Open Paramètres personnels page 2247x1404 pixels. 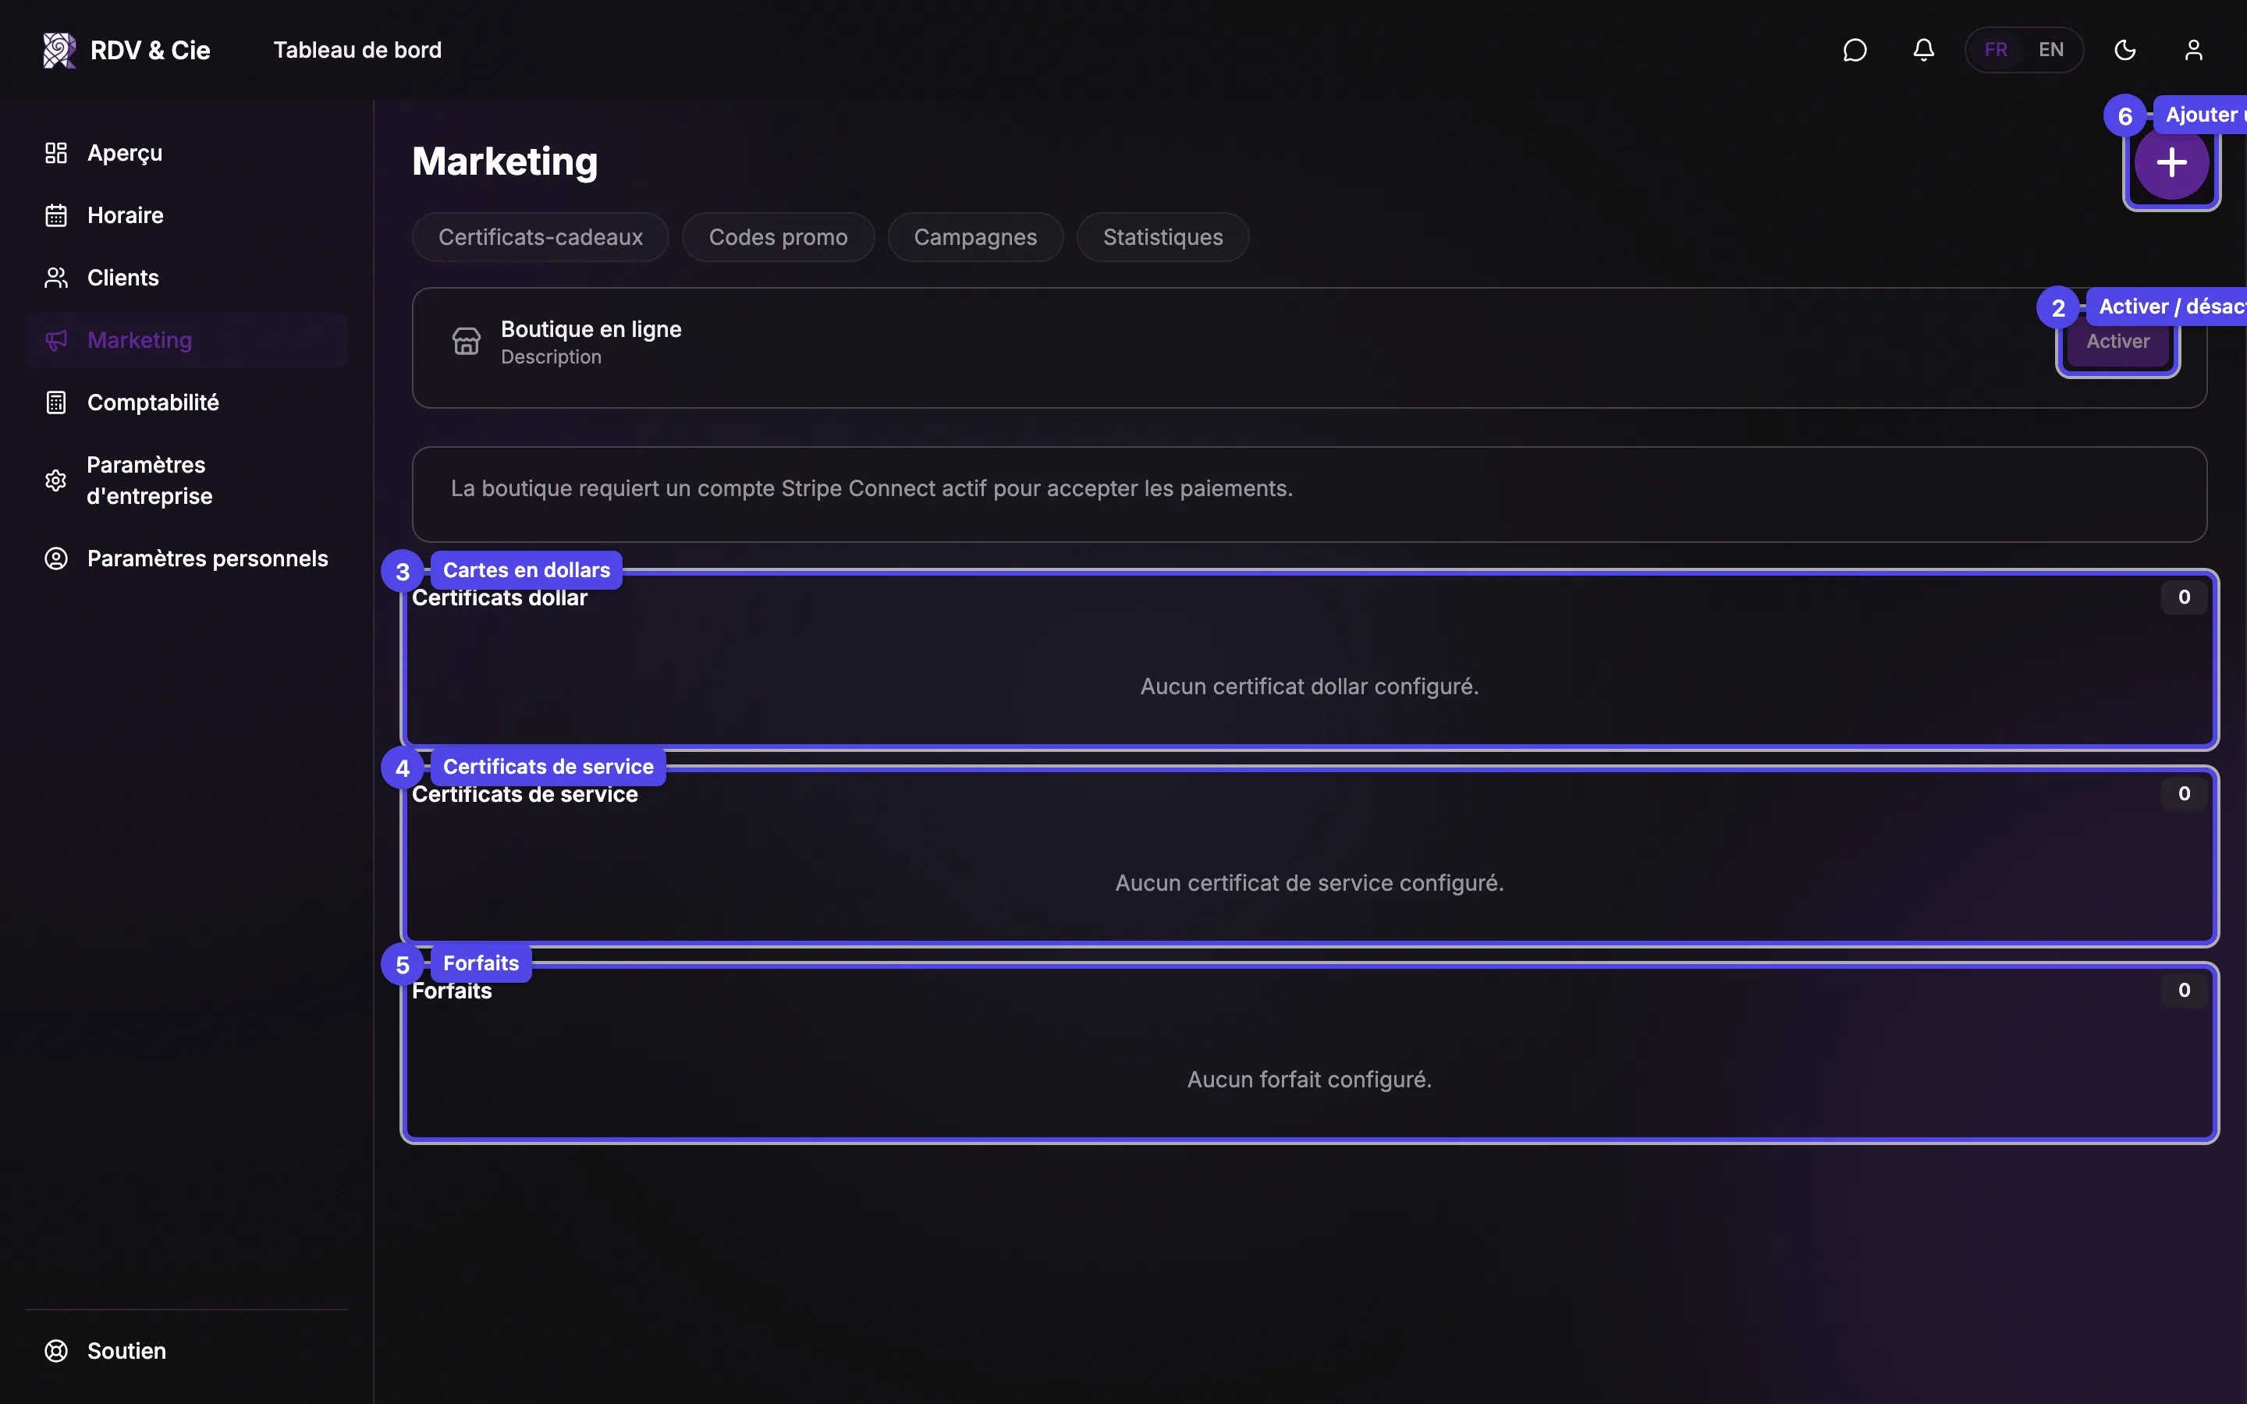[186, 558]
